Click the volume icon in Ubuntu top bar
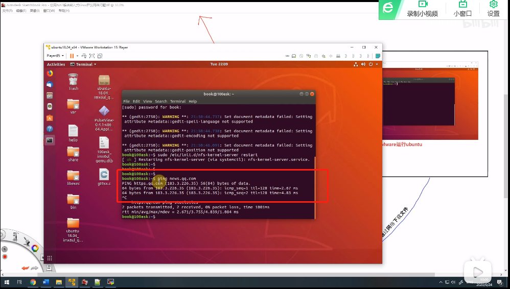This screenshot has width=510, height=289. pyautogui.click(x=363, y=64)
